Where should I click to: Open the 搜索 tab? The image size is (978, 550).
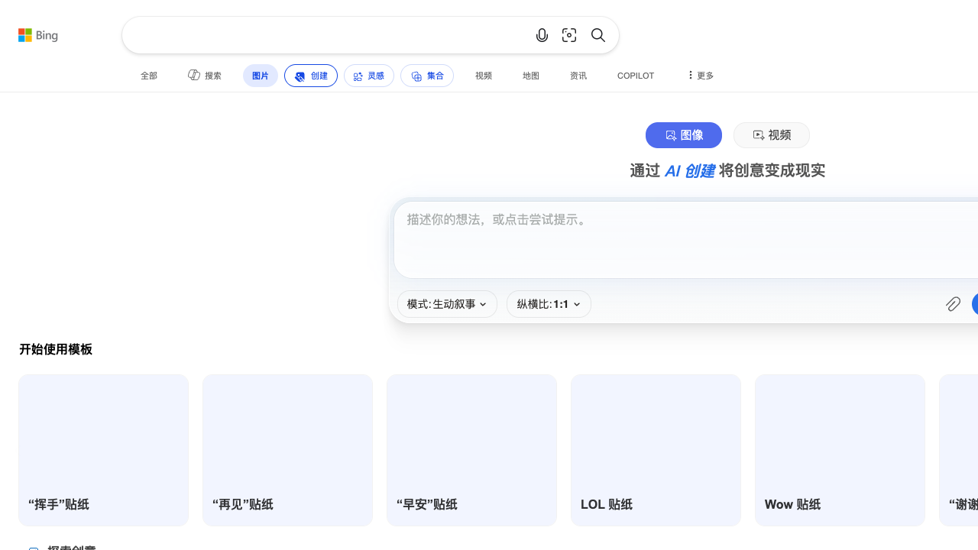(205, 76)
